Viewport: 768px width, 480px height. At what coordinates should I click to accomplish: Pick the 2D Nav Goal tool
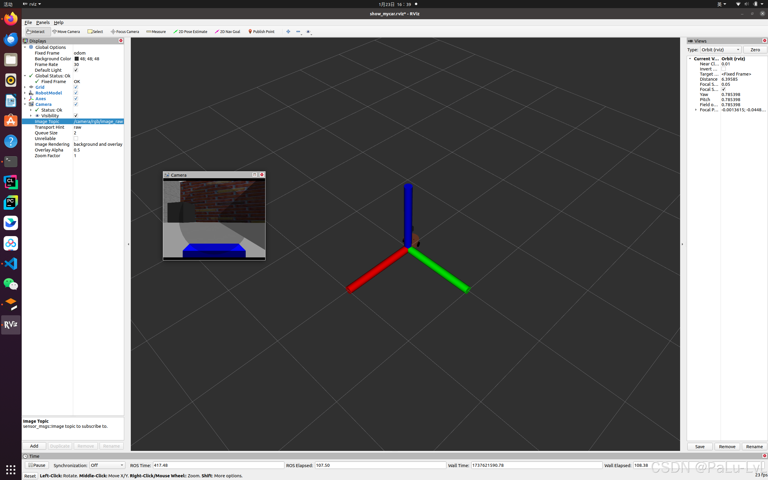227,31
